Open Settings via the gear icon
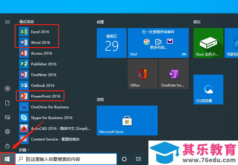 (7, 132)
